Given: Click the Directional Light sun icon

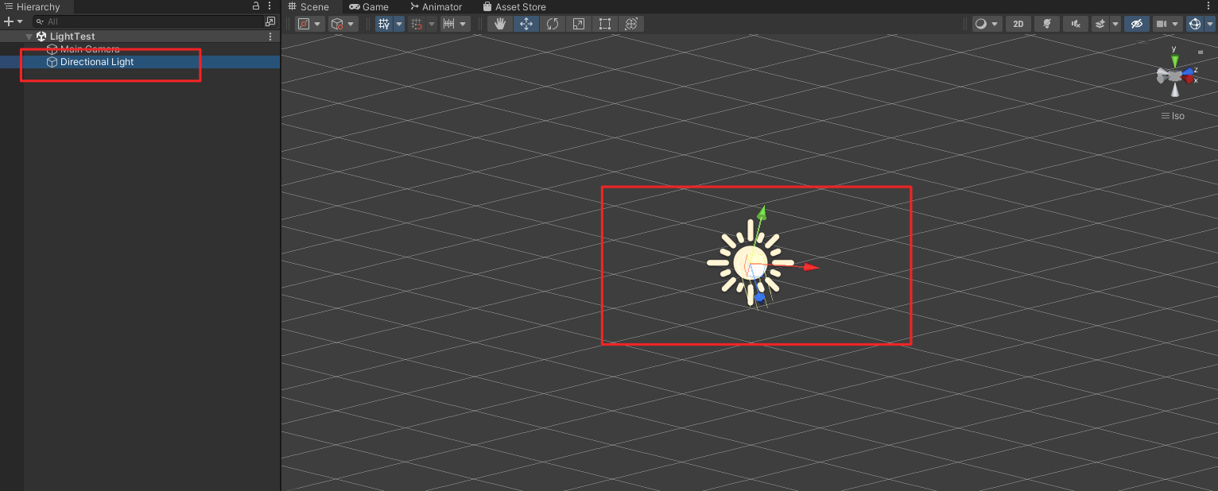Looking at the screenshot, I should coord(750,262).
